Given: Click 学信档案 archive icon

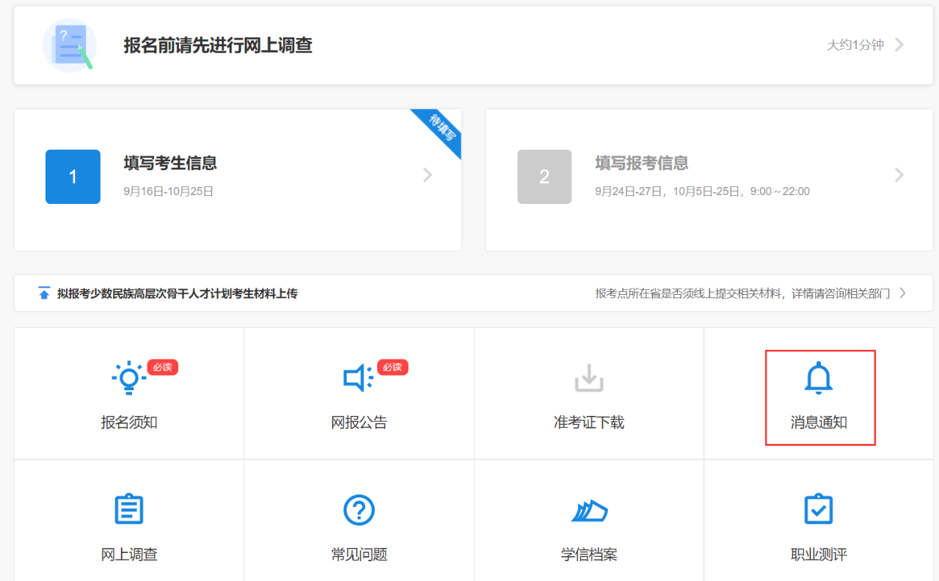Looking at the screenshot, I should (x=589, y=510).
